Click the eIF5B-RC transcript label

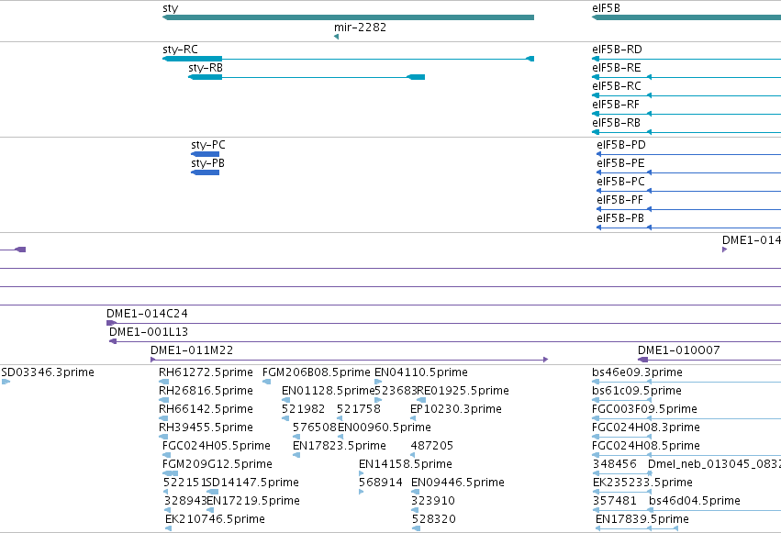pos(616,86)
